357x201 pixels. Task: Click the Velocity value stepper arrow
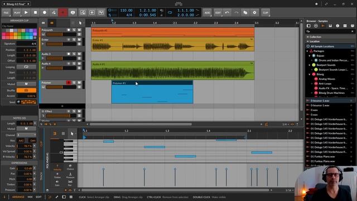click(35, 146)
